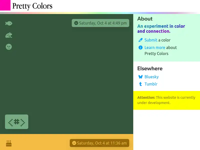The width and height of the screenshot is (200, 150).
Task: Click the yellow under-development notice
Action: (166, 100)
